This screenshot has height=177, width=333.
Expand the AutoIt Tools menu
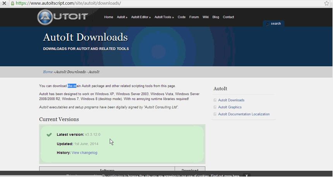(164, 17)
